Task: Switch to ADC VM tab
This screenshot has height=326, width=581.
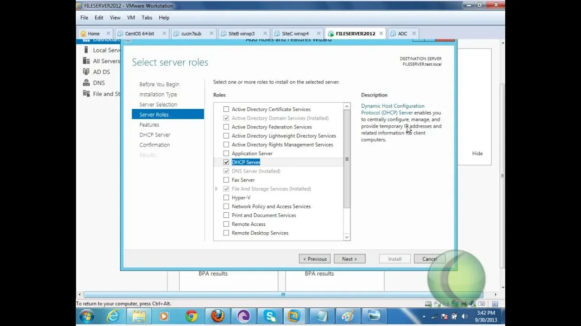Action: point(404,34)
